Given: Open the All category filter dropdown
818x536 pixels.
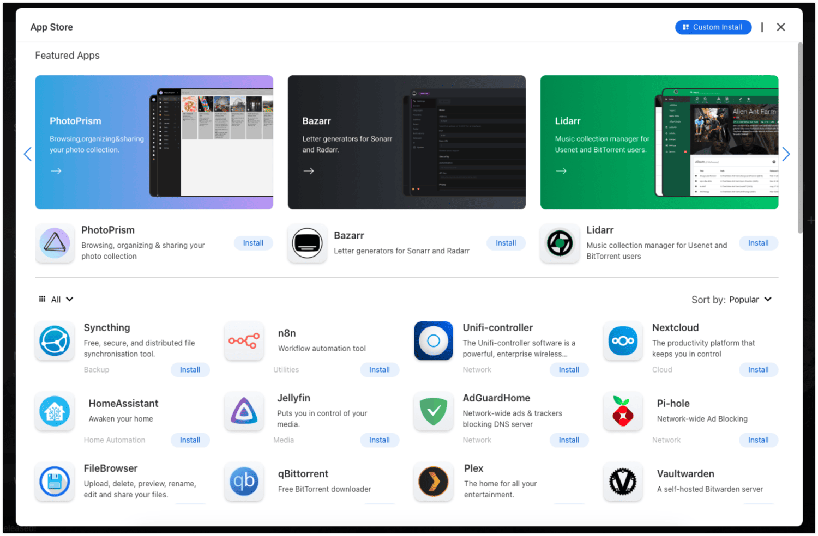Looking at the screenshot, I should pyautogui.click(x=56, y=299).
